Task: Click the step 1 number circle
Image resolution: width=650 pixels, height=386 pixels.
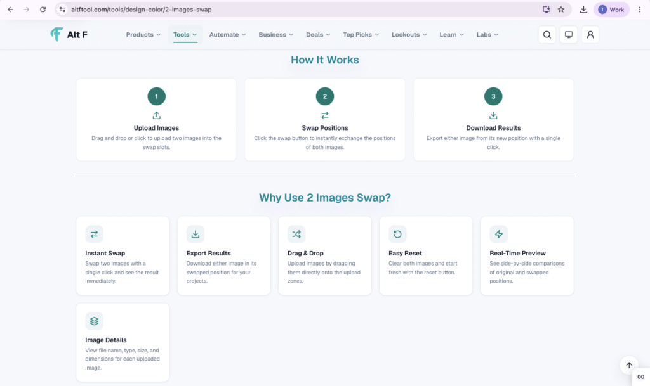Action: pos(156,96)
